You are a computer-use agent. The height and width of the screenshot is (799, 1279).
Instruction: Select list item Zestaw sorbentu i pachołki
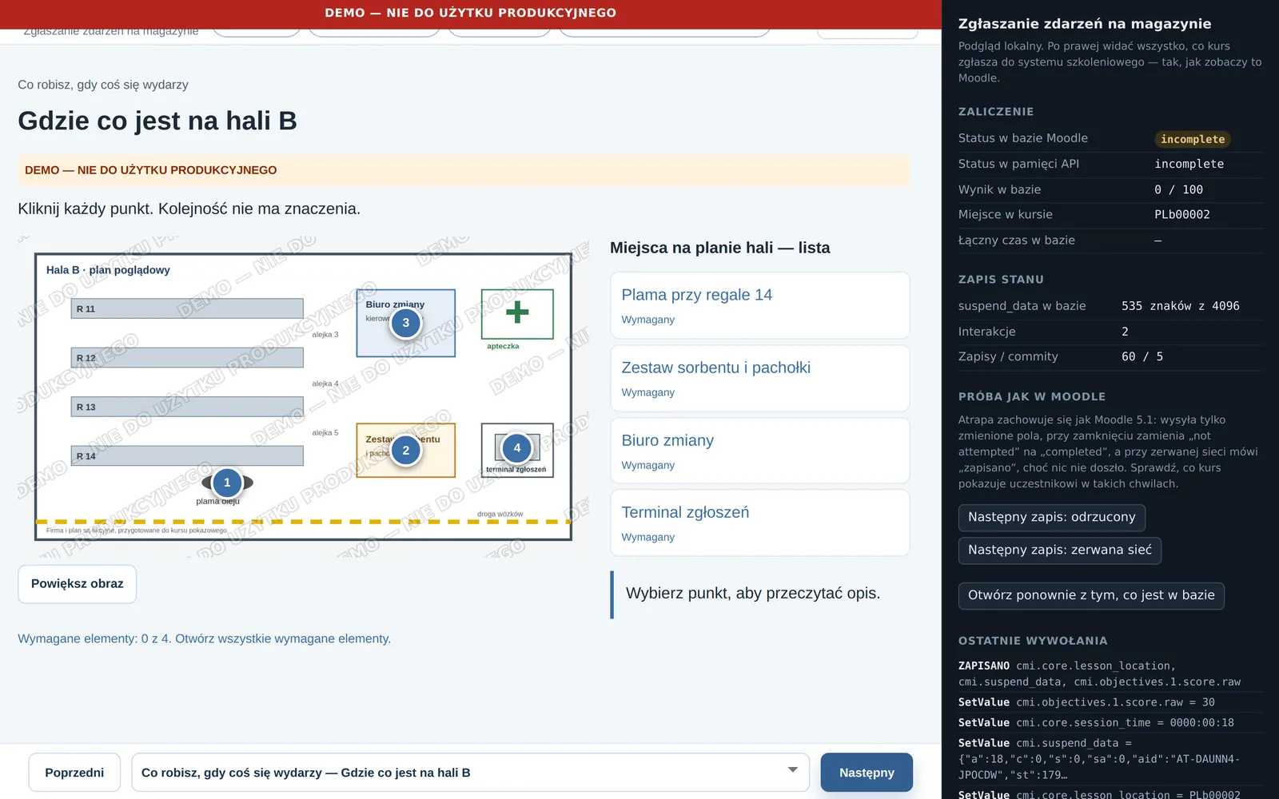760,378
